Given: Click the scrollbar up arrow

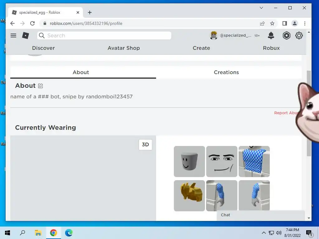Looking at the screenshot, I should click(x=309, y=32).
